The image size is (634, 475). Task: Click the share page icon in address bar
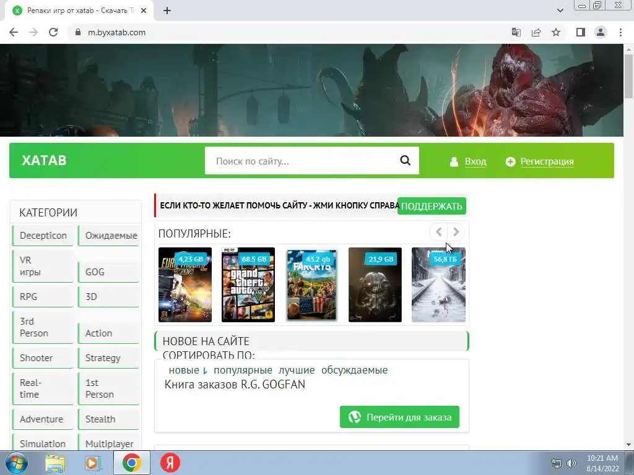536,32
